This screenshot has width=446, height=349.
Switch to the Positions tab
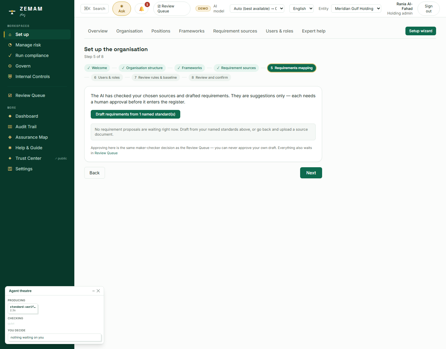point(161,31)
